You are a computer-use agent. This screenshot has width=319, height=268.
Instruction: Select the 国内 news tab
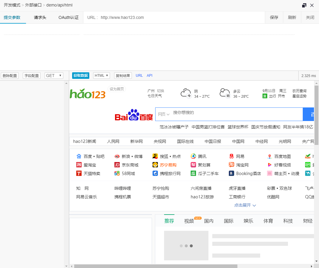click(x=209, y=221)
